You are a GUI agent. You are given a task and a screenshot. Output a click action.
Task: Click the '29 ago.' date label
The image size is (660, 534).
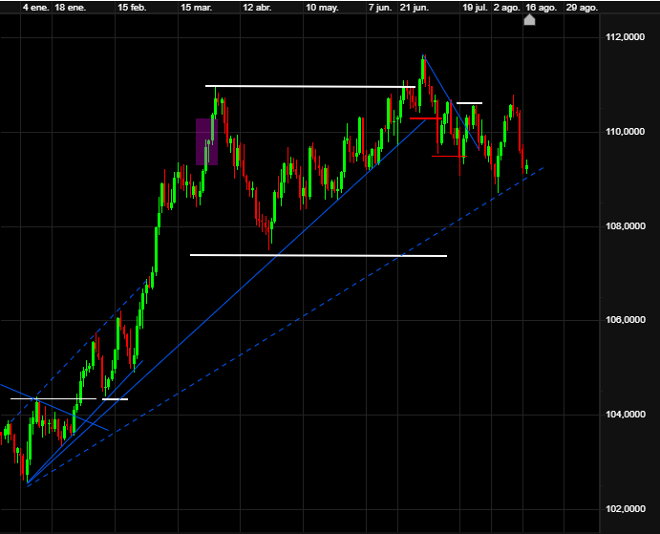point(582,8)
